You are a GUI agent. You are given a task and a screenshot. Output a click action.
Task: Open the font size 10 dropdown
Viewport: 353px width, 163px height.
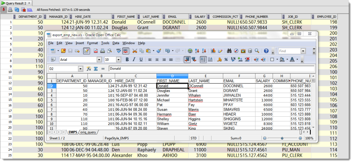coord(118,60)
